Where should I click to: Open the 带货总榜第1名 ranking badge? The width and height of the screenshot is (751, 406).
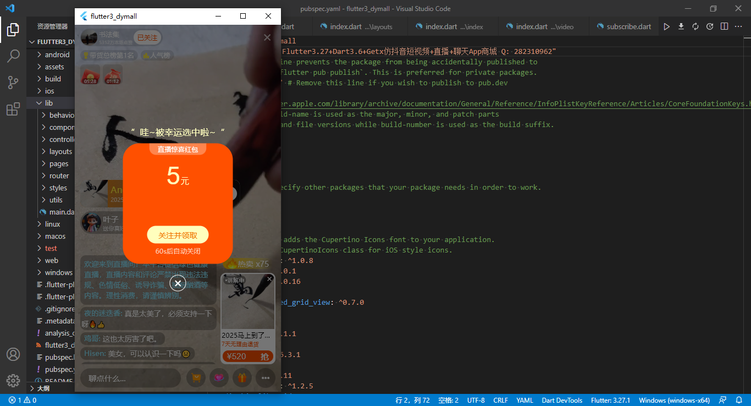click(108, 55)
